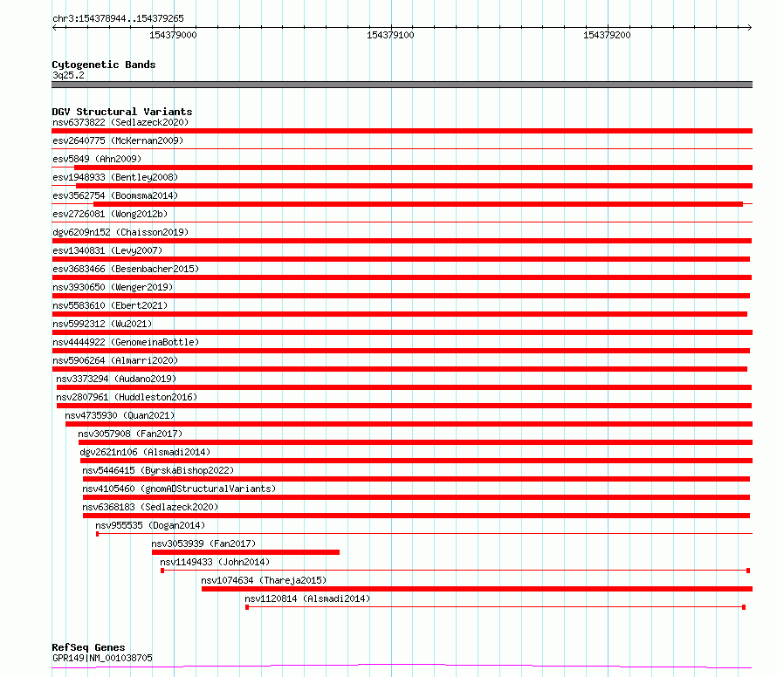Screen dimensions: 777x677
Task: Click the red bar below esv3562754
Action: click(418, 204)
